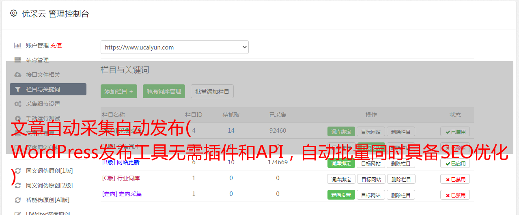Click the refresh icon beside 同义词伪原创[2版]
Image resolution: width=519 pixels, height=215 pixels.
[x=17, y=185]
